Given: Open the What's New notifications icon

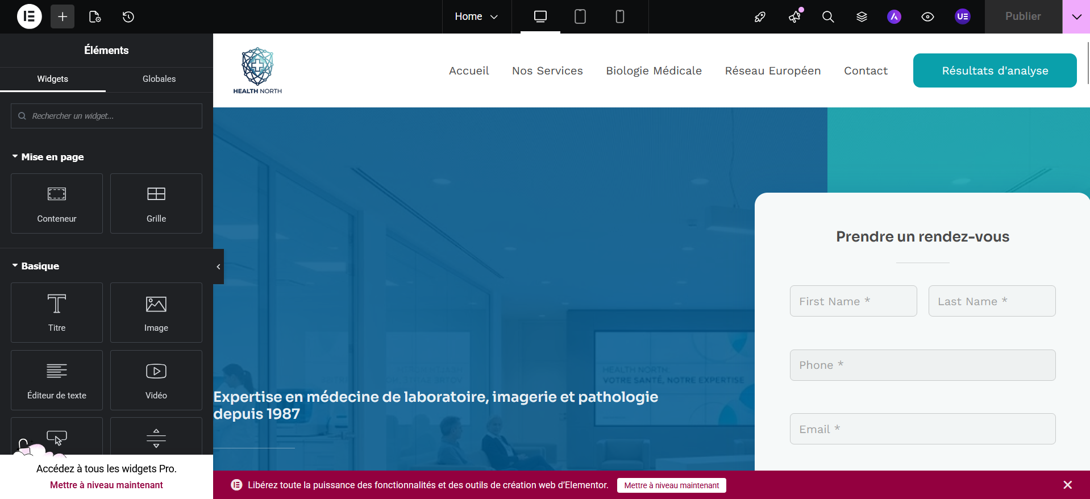Looking at the screenshot, I should point(794,16).
